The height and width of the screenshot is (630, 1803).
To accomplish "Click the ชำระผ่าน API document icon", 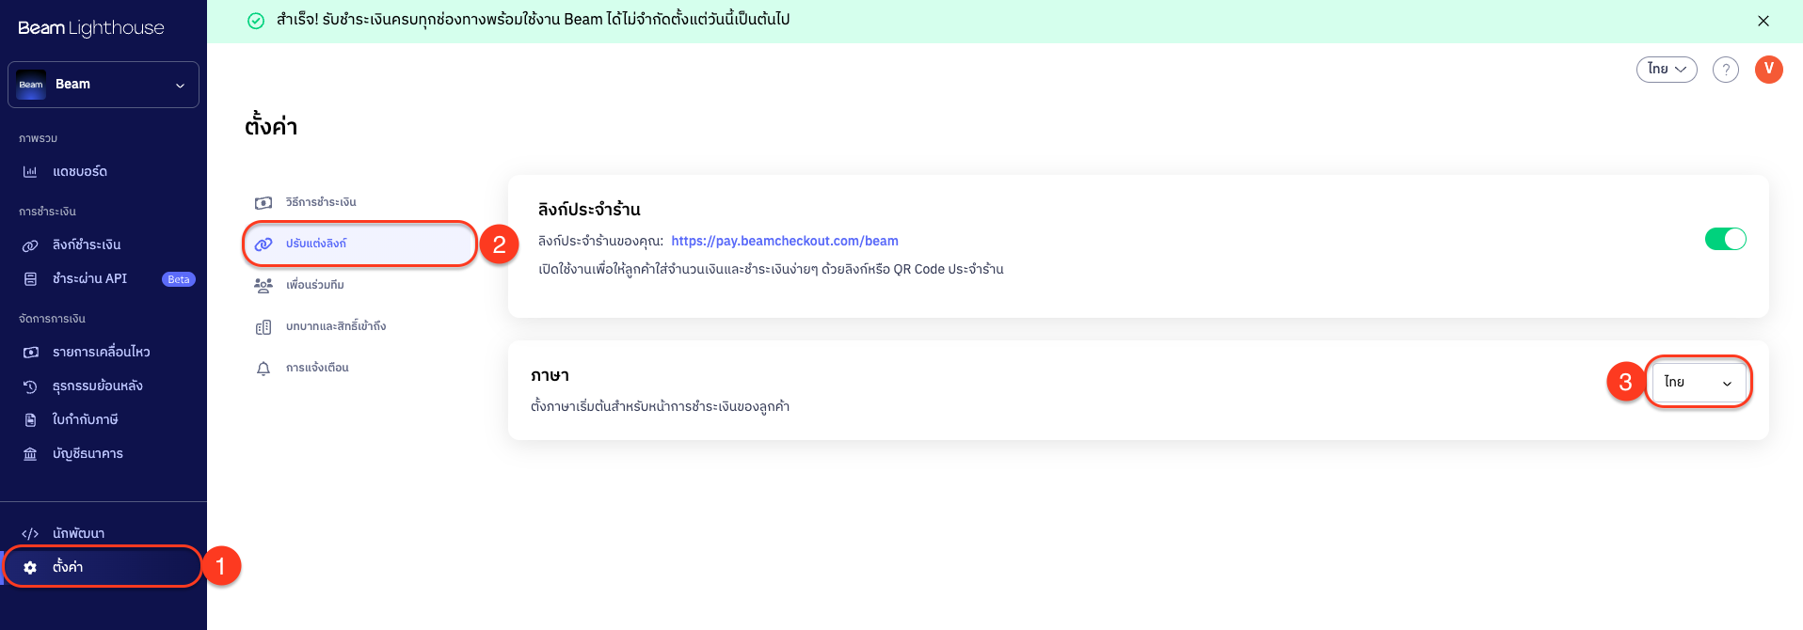I will click(x=30, y=279).
